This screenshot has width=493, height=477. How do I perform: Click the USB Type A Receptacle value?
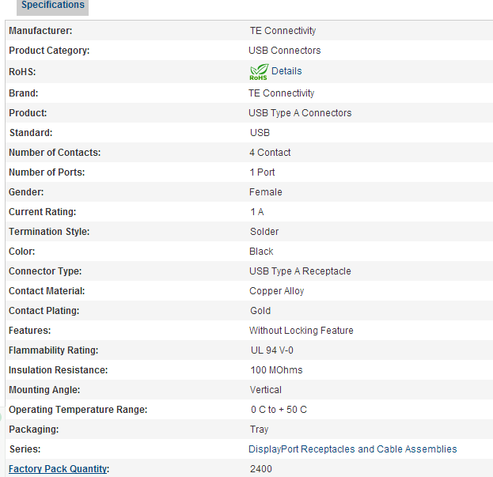(300, 271)
